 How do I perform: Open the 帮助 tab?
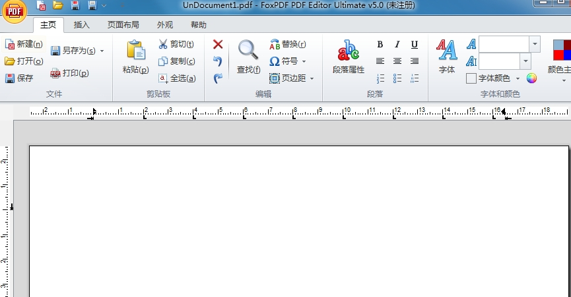[199, 24]
